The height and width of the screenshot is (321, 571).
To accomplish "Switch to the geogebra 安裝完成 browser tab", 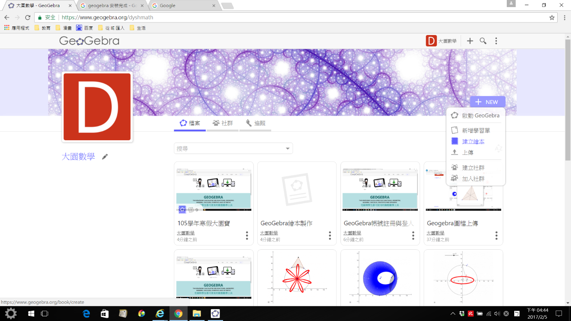I will click(x=112, y=6).
